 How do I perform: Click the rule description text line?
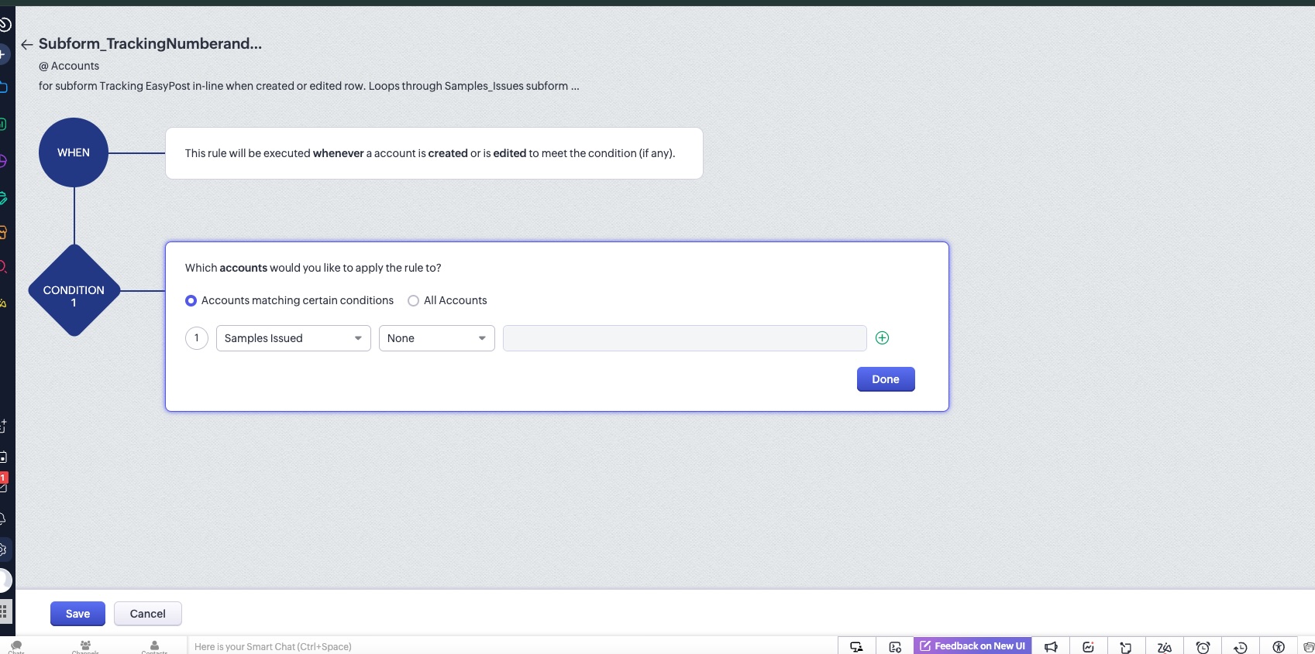pyautogui.click(x=309, y=86)
